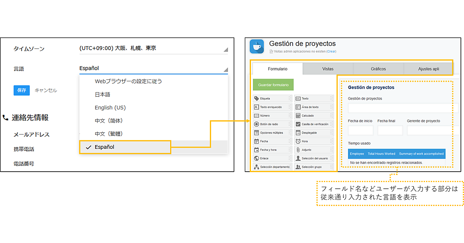The width and height of the screenshot is (464, 243).
Task: Click the 電話番号 label
Action: point(24,164)
